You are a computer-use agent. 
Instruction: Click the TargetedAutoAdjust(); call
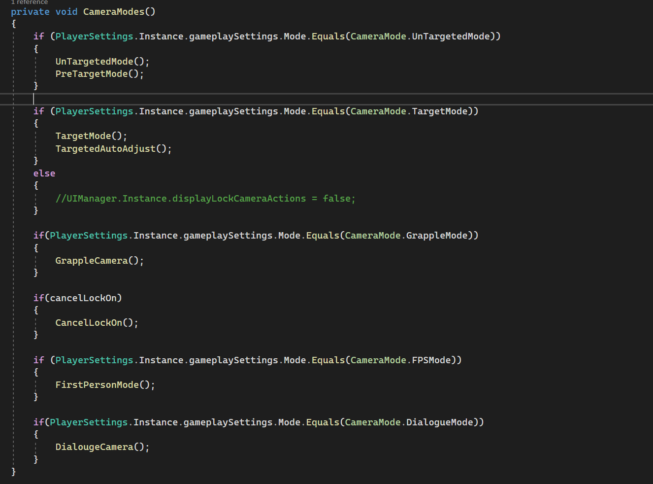114,149
